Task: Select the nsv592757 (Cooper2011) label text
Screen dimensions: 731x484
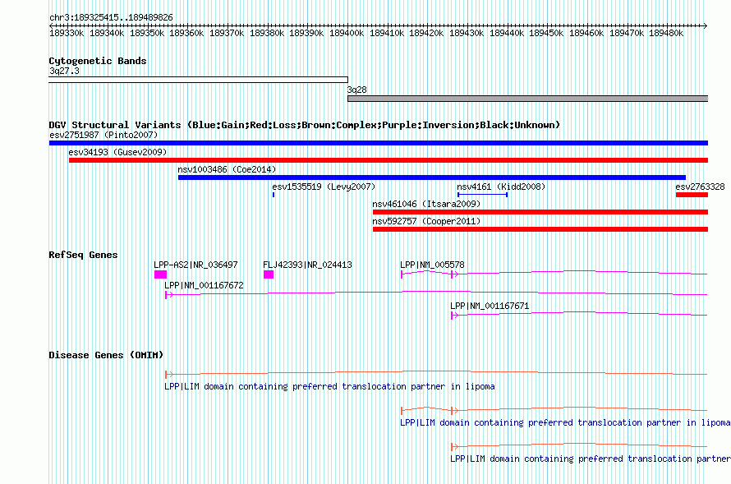Action: 426,221
